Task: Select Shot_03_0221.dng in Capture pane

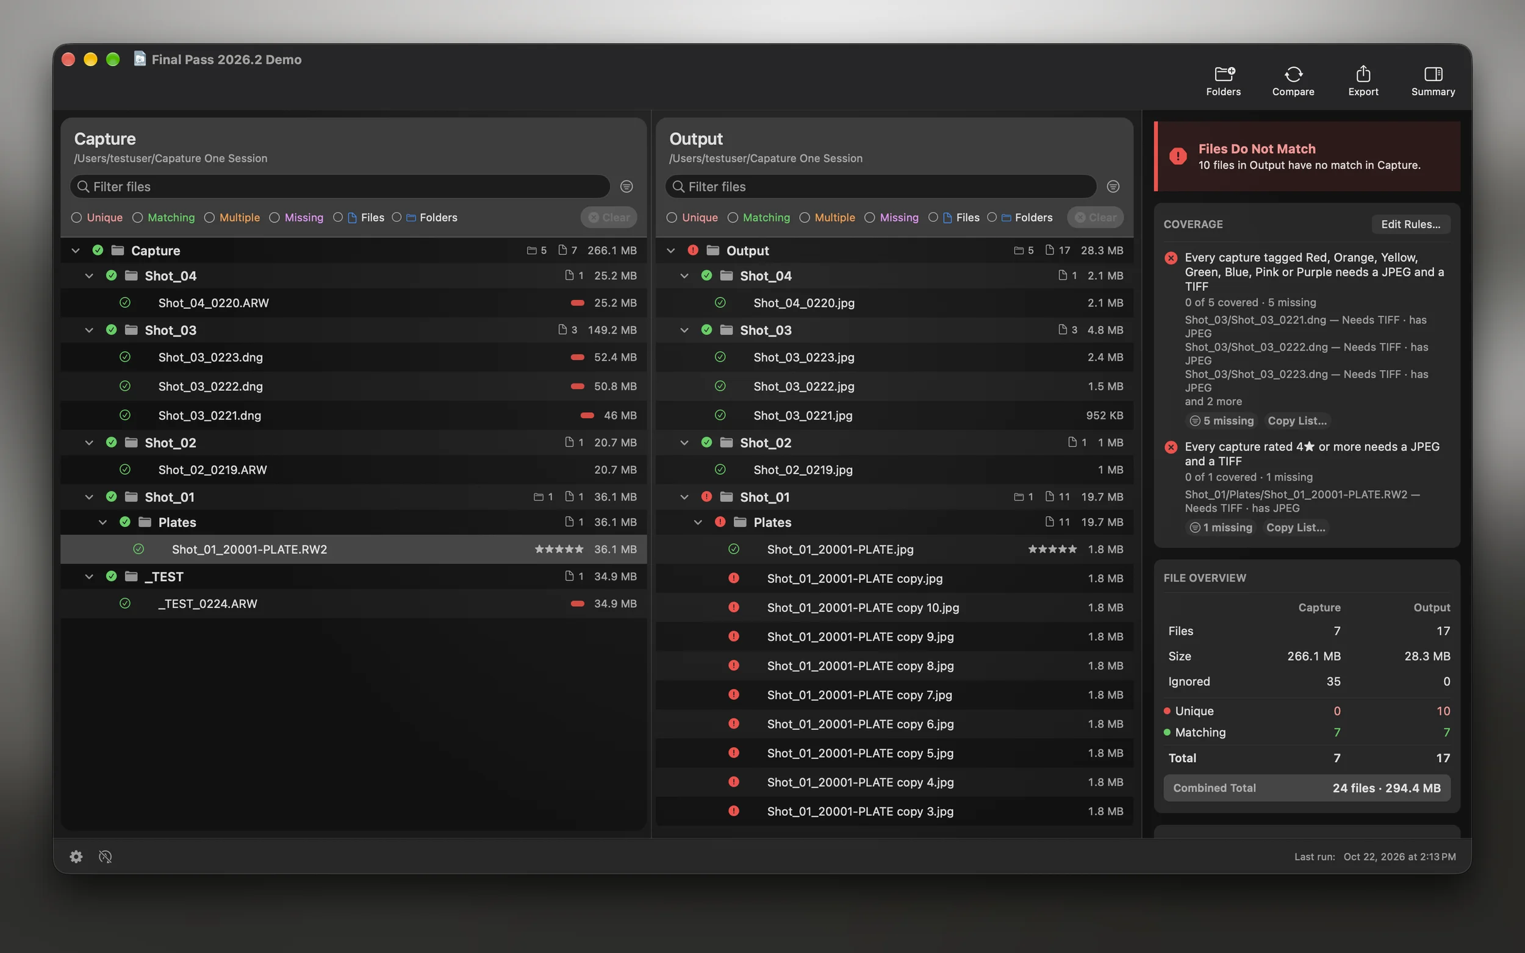Action: tap(353, 415)
